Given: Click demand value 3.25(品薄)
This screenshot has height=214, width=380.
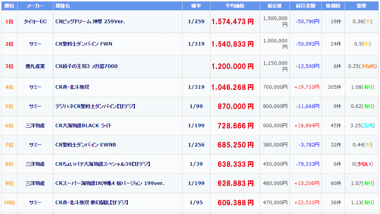Looking at the screenshot, I should pyautogui.click(x=362, y=126).
